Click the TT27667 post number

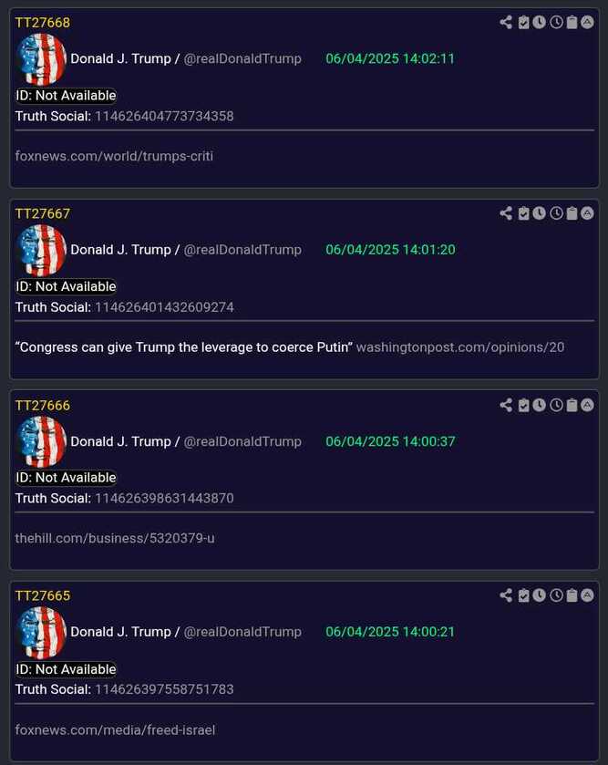[x=43, y=213]
